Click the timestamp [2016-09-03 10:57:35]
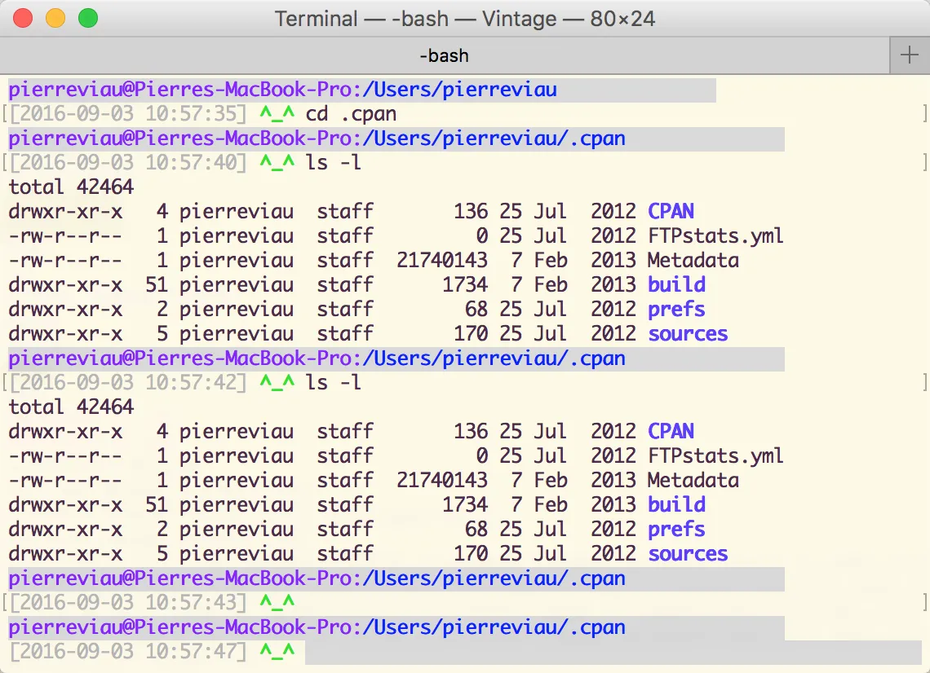Viewport: 930px width, 673px height. pyautogui.click(x=128, y=114)
